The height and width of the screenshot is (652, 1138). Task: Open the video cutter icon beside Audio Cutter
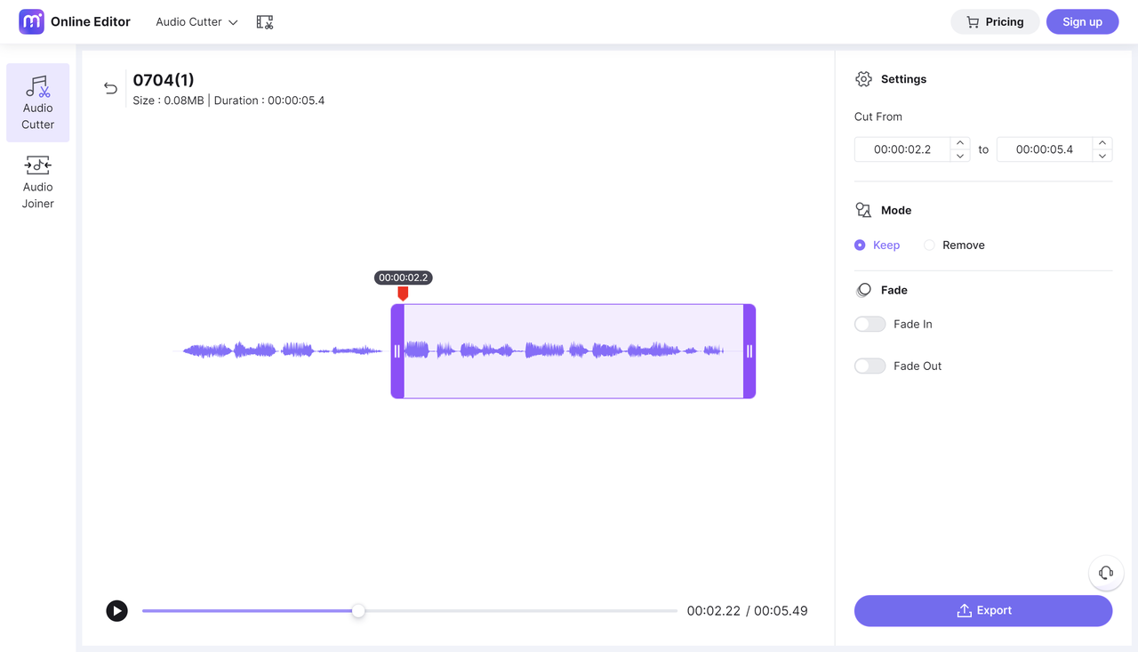pyautogui.click(x=264, y=20)
